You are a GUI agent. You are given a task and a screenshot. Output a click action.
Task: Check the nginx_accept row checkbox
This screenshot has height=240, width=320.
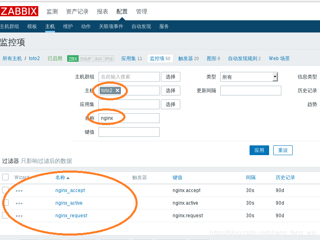(5, 190)
